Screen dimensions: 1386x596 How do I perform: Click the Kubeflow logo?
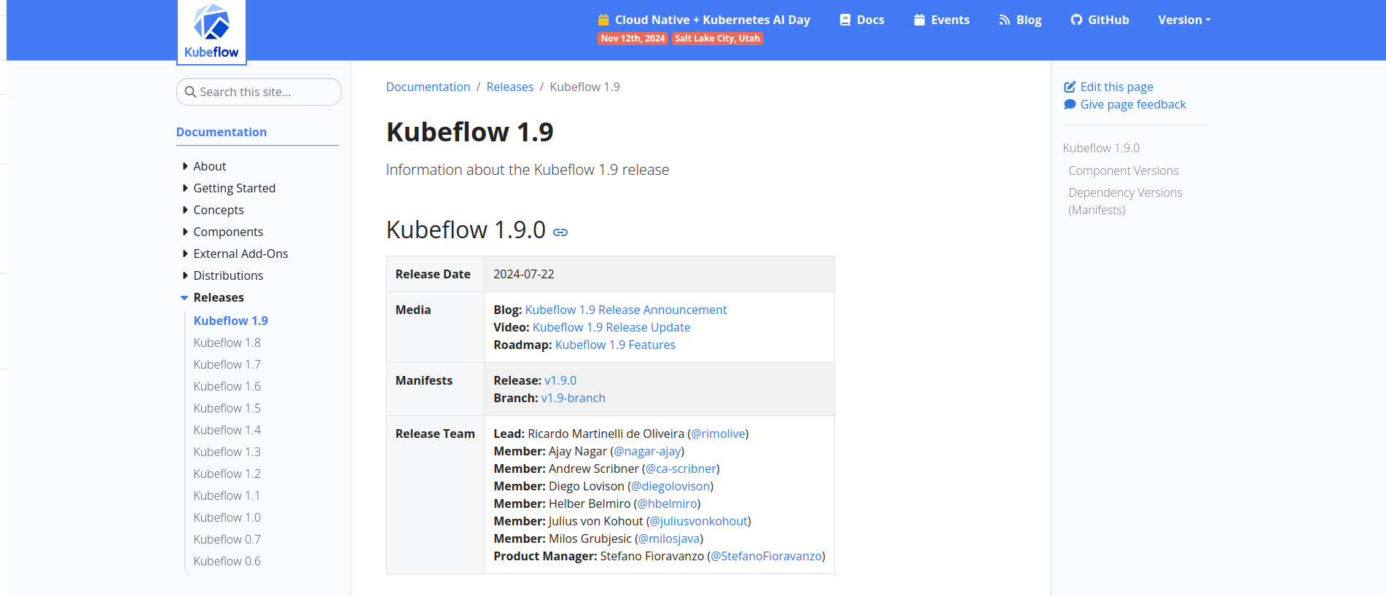(x=211, y=32)
